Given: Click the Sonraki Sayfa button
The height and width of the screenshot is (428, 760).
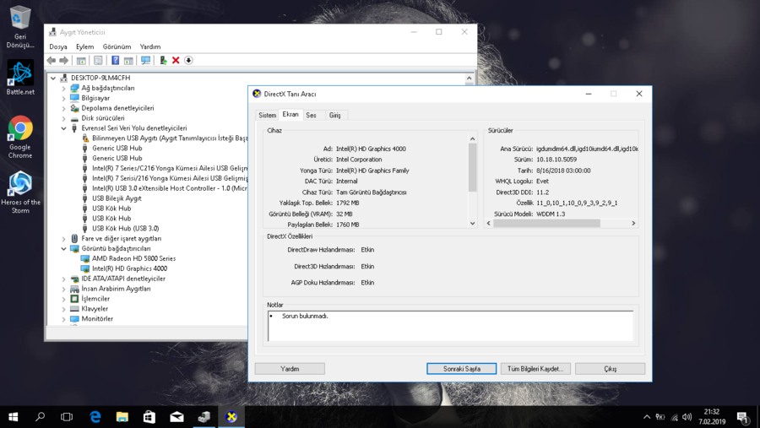Looking at the screenshot, I should point(461,369).
